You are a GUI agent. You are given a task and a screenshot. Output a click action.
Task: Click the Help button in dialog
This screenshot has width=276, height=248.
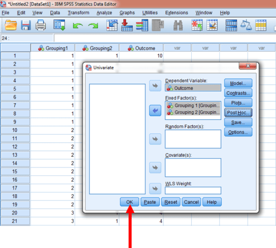[x=212, y=202]
